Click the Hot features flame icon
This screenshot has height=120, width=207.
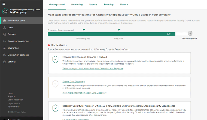click(x=49, y=45)
